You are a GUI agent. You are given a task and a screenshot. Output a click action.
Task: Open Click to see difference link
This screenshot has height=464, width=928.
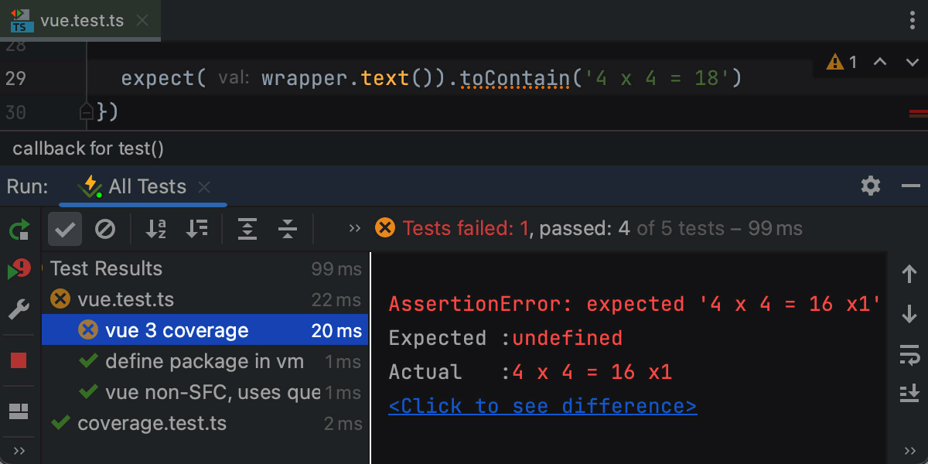[542, 405]
